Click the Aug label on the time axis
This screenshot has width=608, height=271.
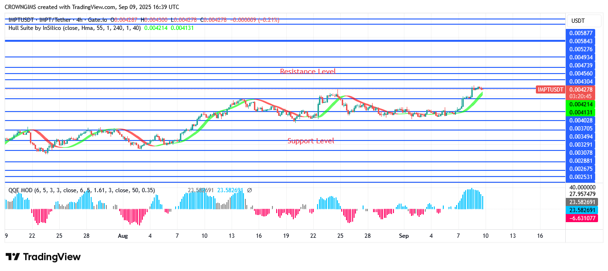pos(123,236)
